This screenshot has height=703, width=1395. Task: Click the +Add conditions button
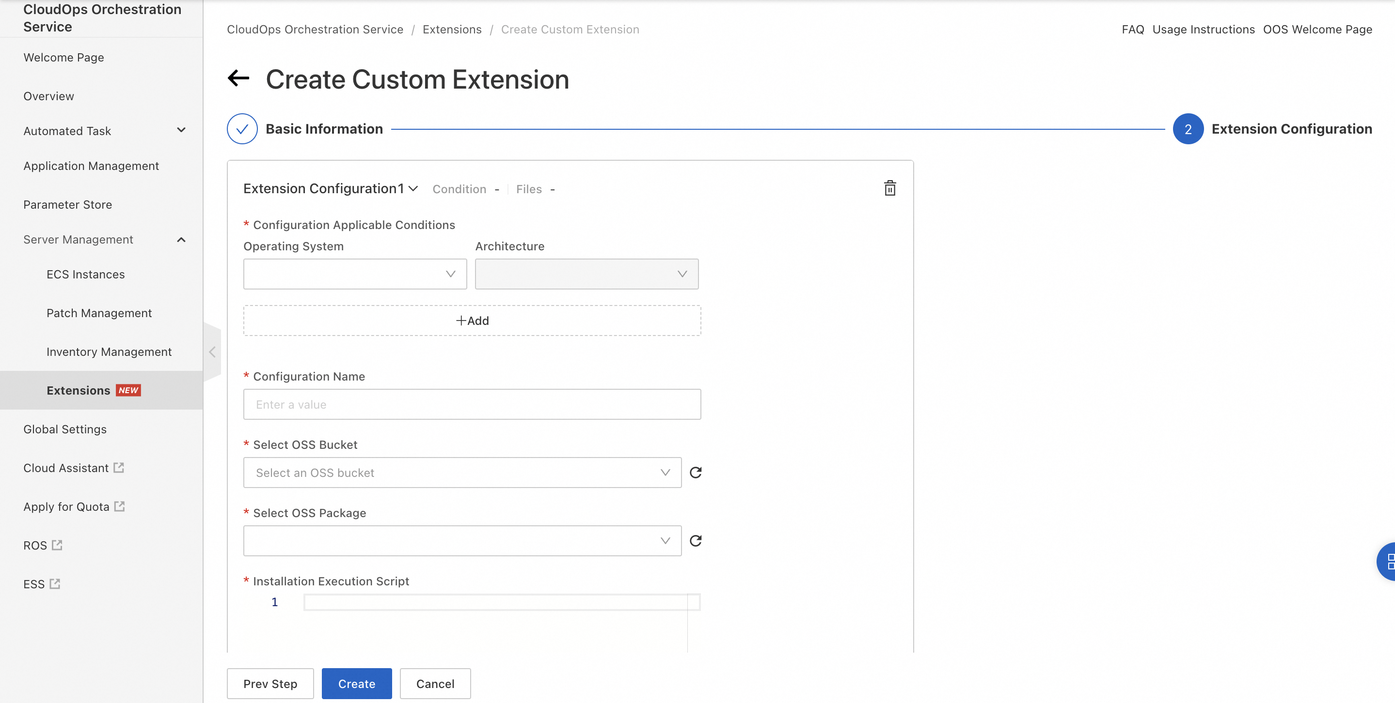pyautogui.click(x=472, y=321)
